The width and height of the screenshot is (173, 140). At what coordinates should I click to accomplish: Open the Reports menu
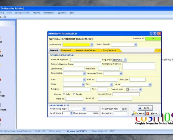[36, 13]
